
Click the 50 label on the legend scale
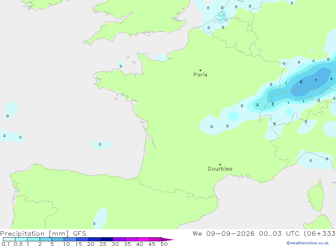164,244
